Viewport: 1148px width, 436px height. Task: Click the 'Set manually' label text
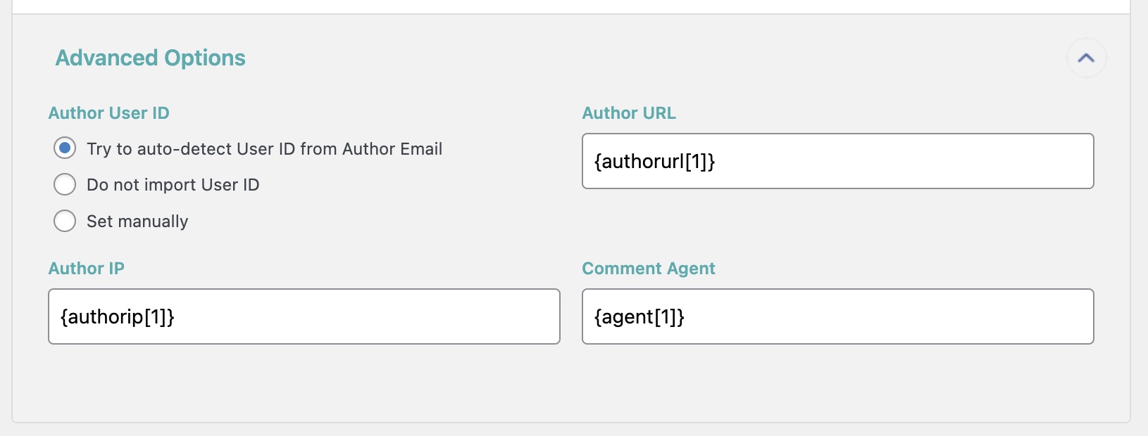[x=137, y=222]
